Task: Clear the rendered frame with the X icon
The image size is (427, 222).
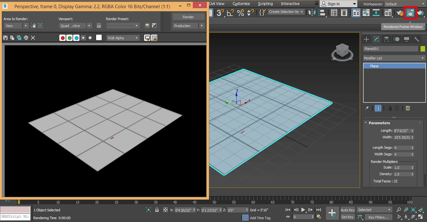Action: coord(33,38)
